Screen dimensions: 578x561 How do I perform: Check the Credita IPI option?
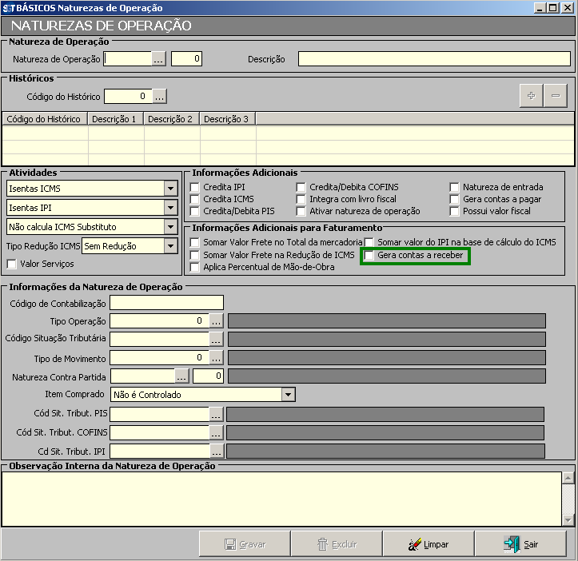click(195, 187)
